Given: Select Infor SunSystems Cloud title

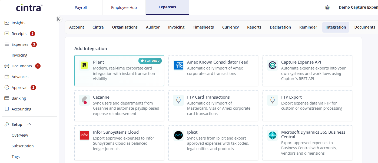Looking at the screenshot, I should (116, 132).
